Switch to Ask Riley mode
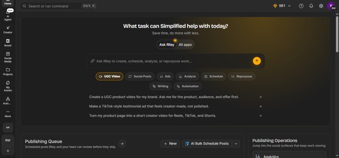The width and height of the screenshot is (339, 158). [x=167, y=45]
